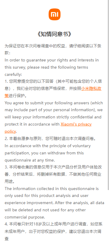
Task: Click the vertical scrollbar thumb
Action: 108,95
